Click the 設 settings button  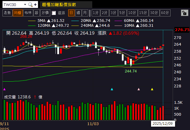pyautogui.click(x=37, y=13)
